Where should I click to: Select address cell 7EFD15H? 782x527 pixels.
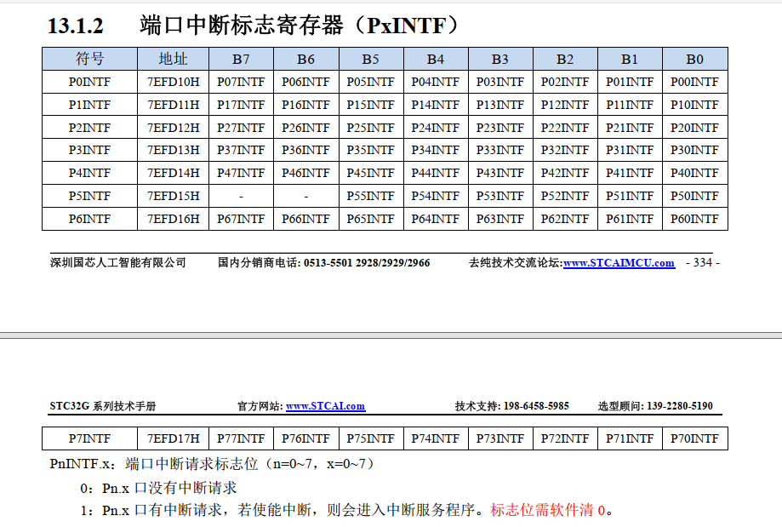click(x=173, y=196)
